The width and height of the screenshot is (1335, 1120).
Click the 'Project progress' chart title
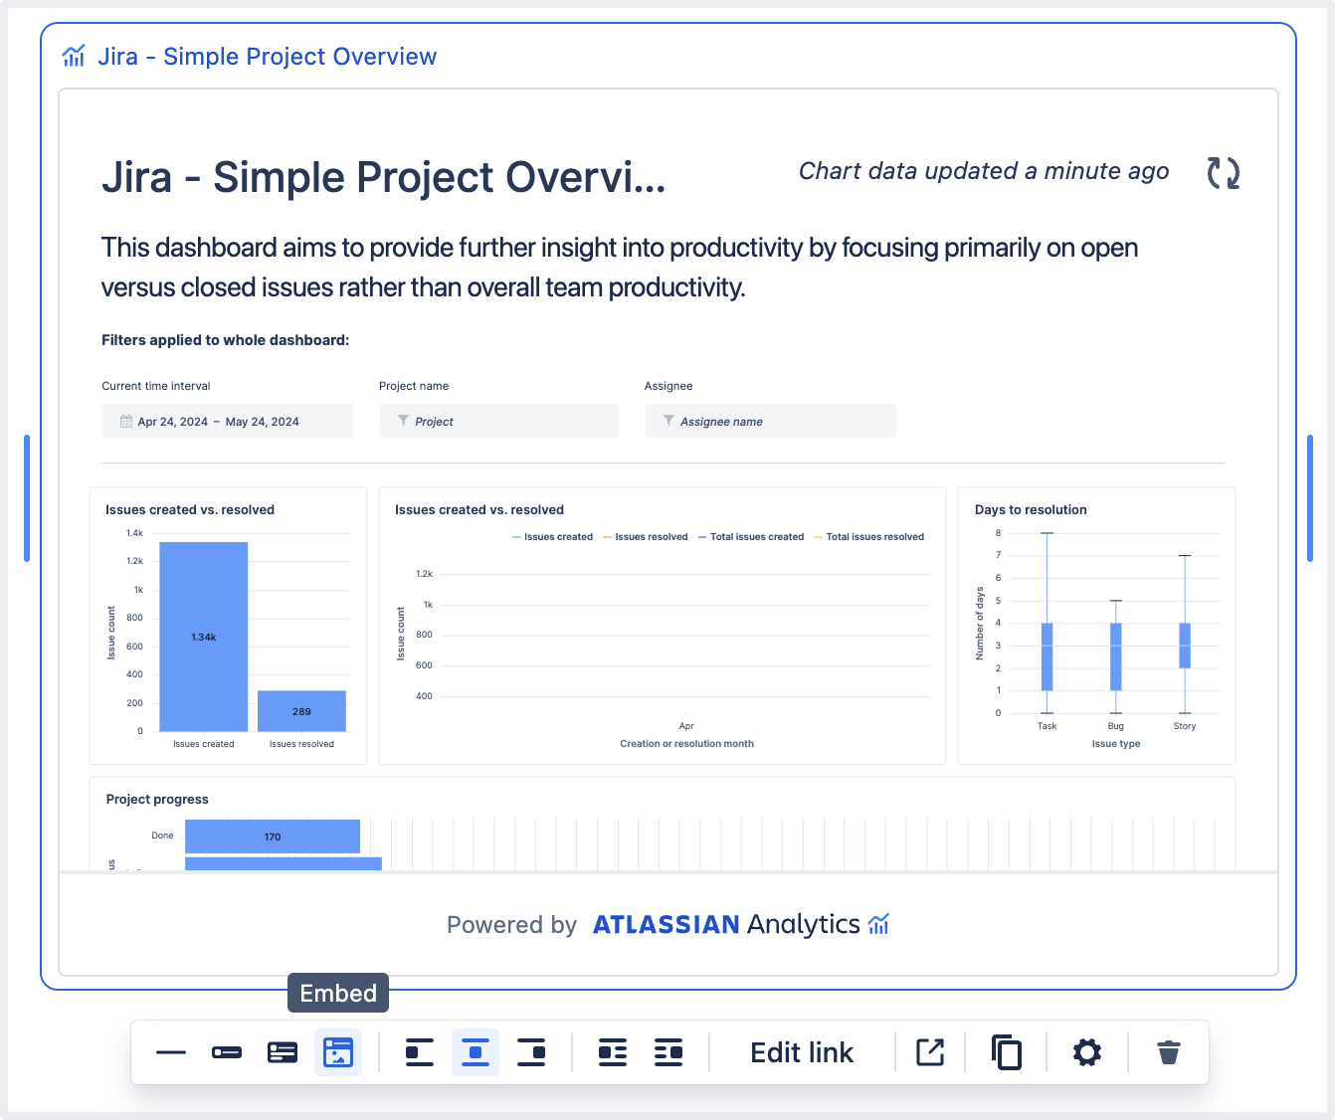(x=157, y=799)
